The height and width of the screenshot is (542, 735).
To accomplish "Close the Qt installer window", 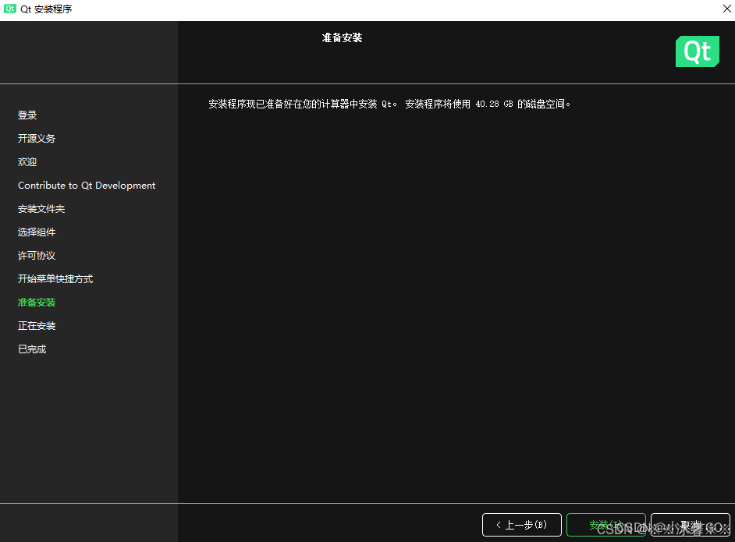I will [726, 9].
